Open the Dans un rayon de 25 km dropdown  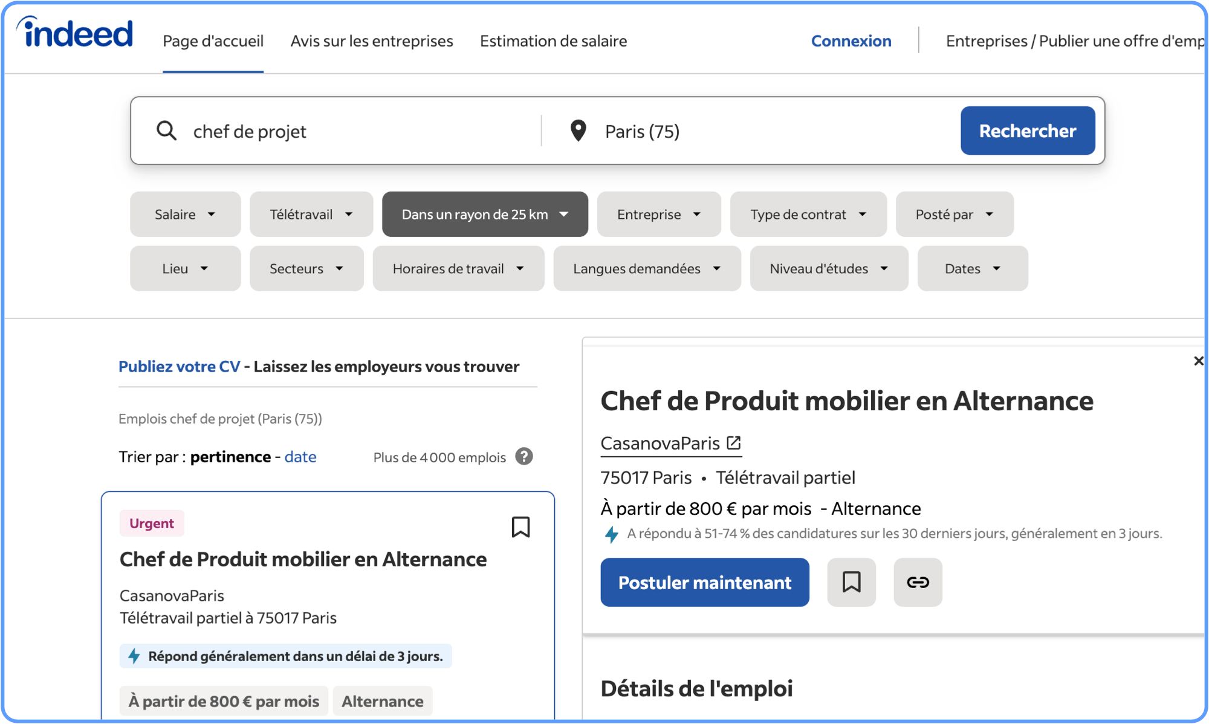(x=485, y=214)
